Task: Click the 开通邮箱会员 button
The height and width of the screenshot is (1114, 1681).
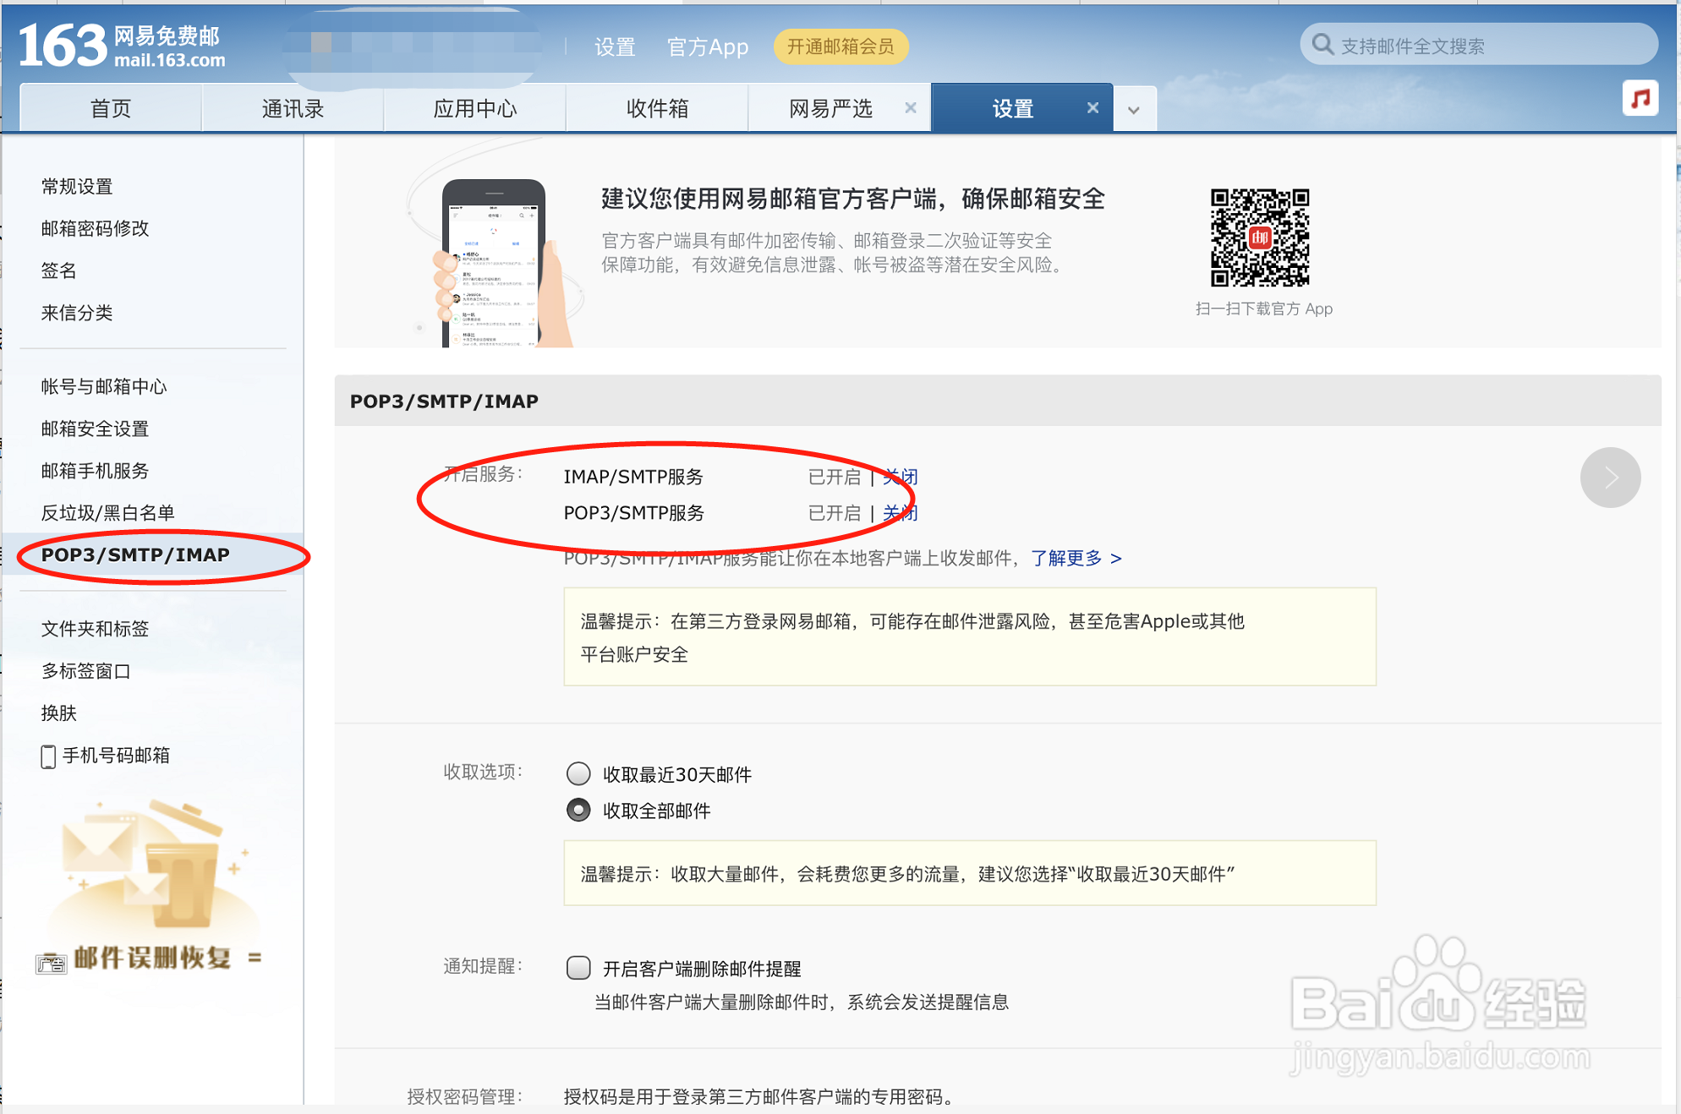Action: [841, 47]
